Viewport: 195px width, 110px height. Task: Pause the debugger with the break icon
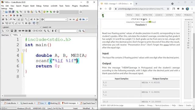point(26,23)
